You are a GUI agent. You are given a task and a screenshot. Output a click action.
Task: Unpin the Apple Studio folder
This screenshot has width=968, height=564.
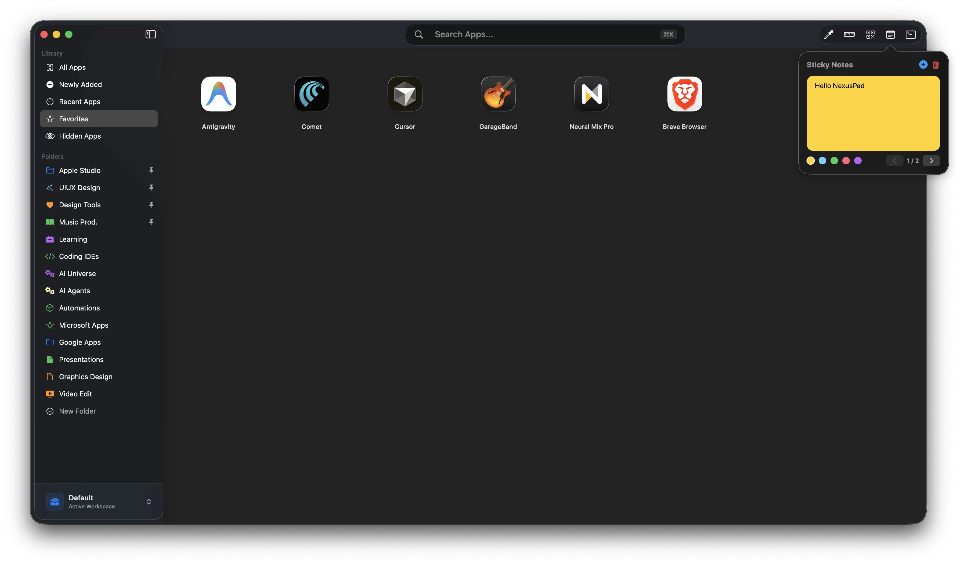[151, 170]
